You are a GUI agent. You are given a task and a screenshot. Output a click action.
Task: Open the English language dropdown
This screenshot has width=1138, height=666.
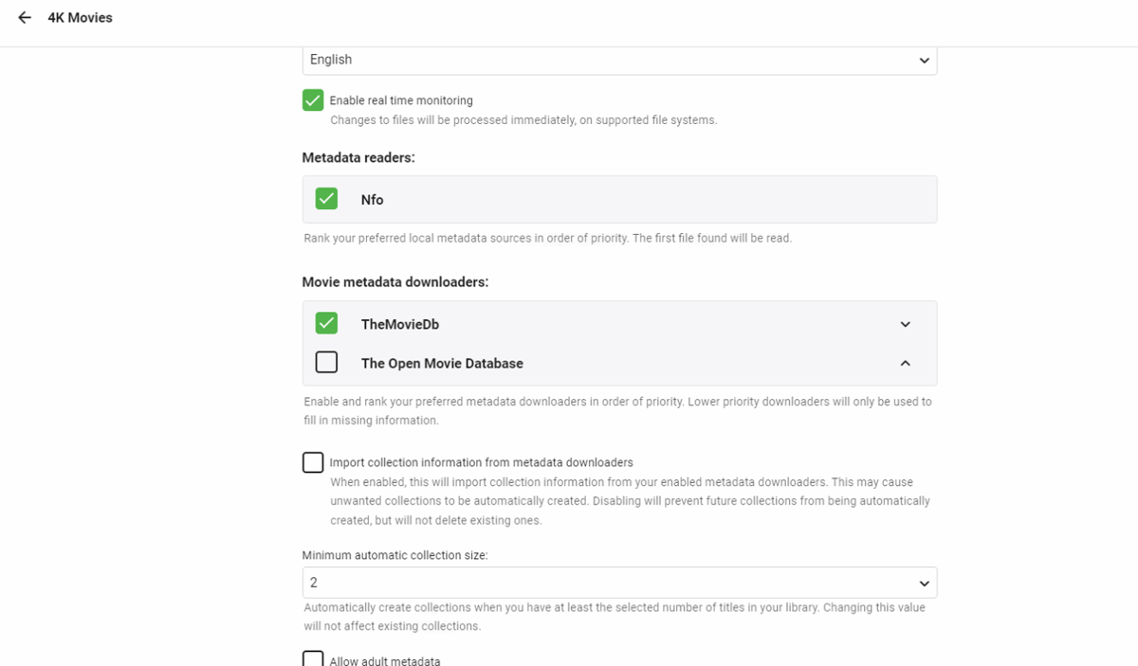pyautogui.click(x=619, y=60)
